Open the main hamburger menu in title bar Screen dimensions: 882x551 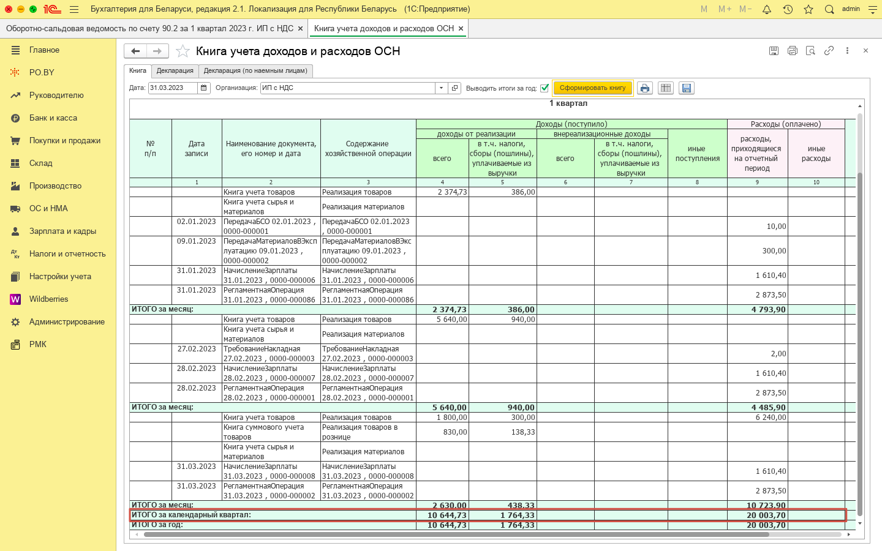(74, 9)
